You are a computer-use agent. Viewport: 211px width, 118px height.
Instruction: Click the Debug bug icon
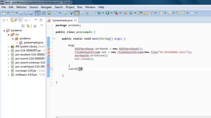99,13
